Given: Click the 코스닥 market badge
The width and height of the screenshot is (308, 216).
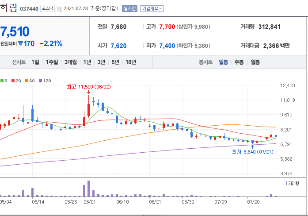Looking at the screenshot, I should point(47,8).
